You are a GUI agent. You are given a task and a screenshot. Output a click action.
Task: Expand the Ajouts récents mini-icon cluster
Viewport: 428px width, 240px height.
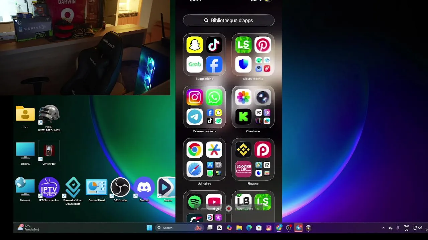tap(263, 64)
